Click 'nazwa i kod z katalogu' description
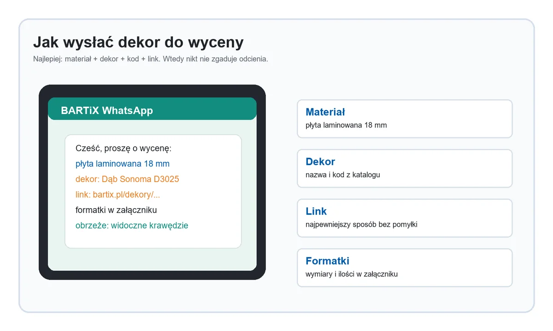 click(x=343, y=175)
